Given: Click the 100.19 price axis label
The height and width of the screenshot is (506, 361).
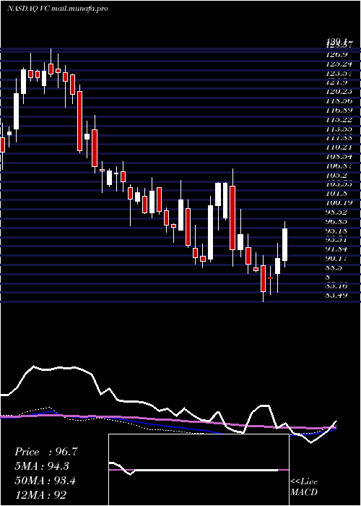Looking at the screenshot, I should click(339, 203).
